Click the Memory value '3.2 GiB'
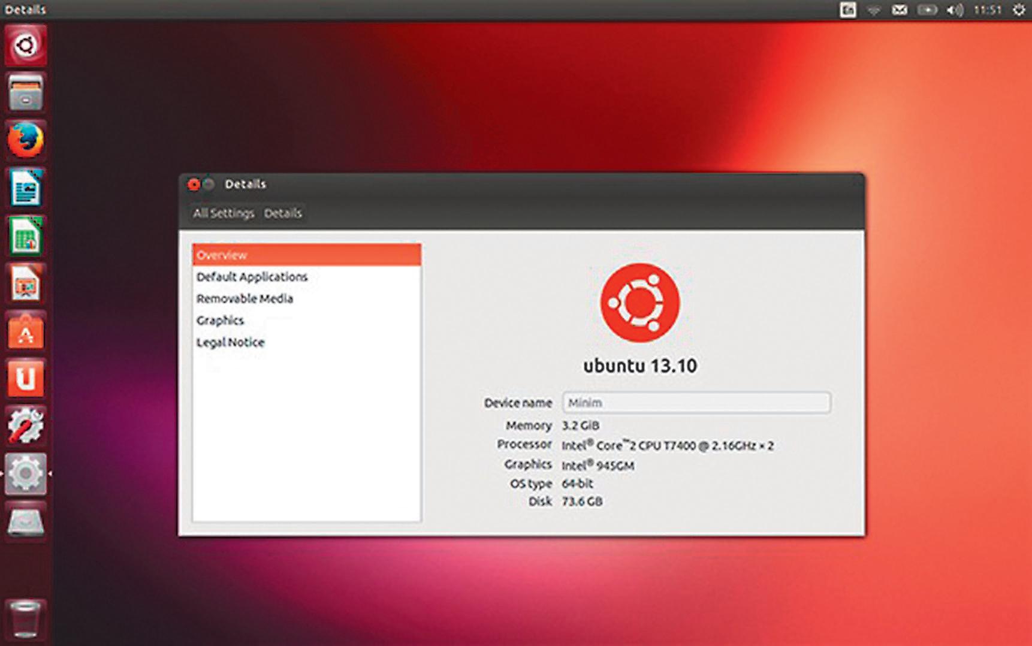 (x=580, y=425)
